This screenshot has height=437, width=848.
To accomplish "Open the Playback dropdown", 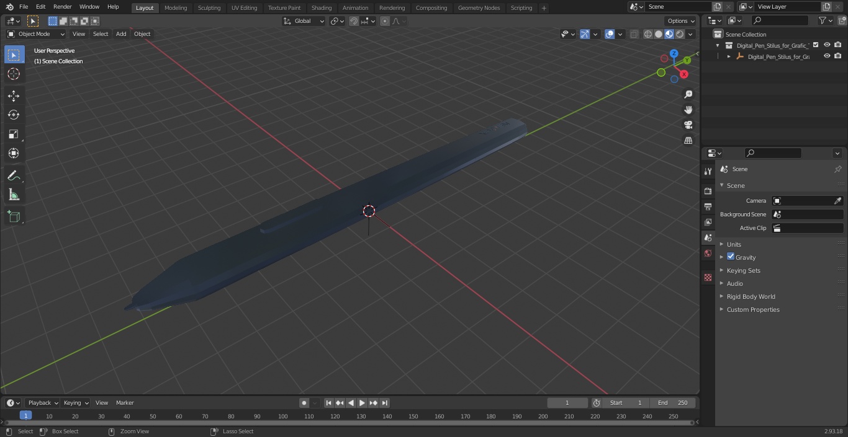I will 42,403.
